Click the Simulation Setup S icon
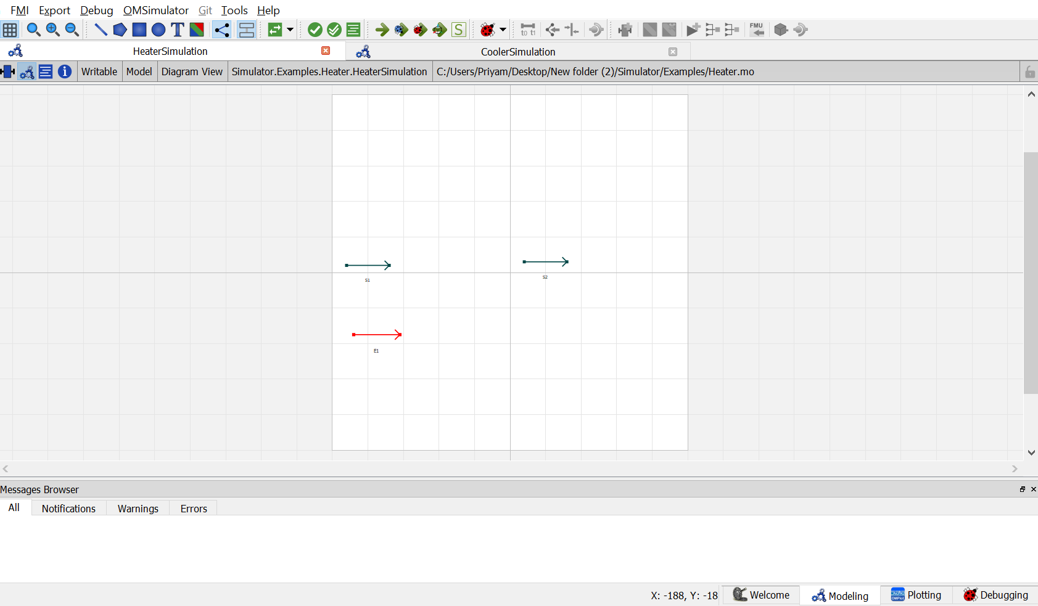Viewport: 1038px width, 606px height. coord(459,30)
